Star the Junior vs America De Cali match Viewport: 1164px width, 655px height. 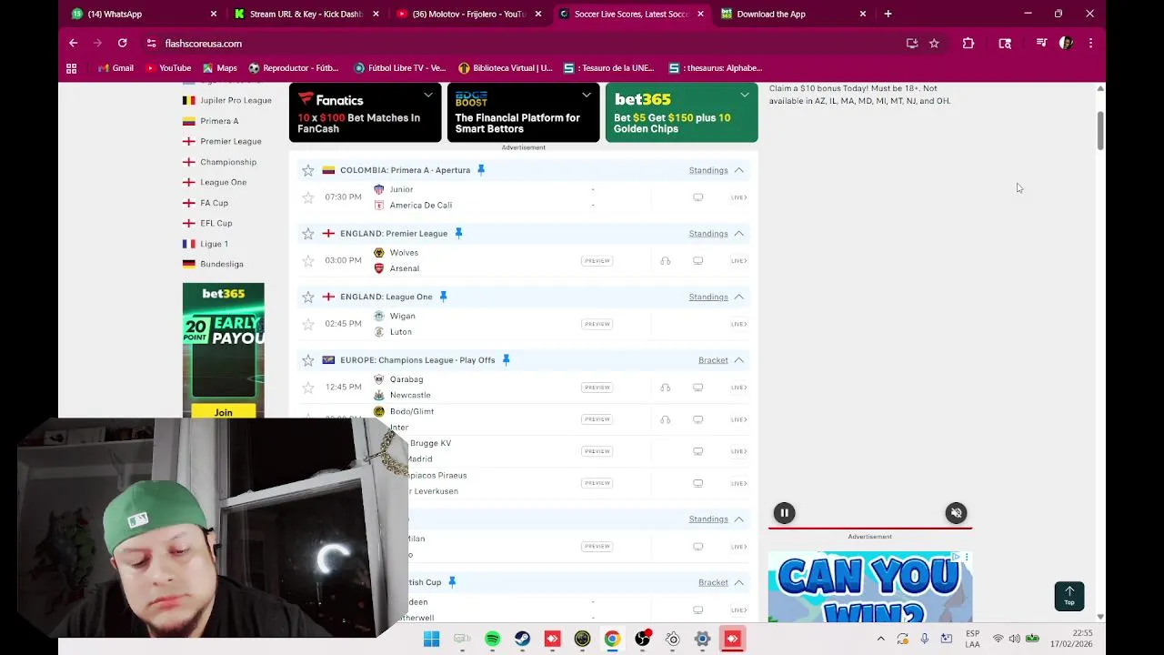(x=308, y=197)
